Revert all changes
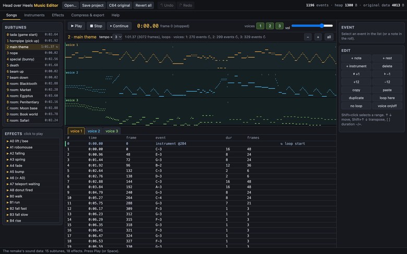This screenshot has width=407, height=254. 143,5
